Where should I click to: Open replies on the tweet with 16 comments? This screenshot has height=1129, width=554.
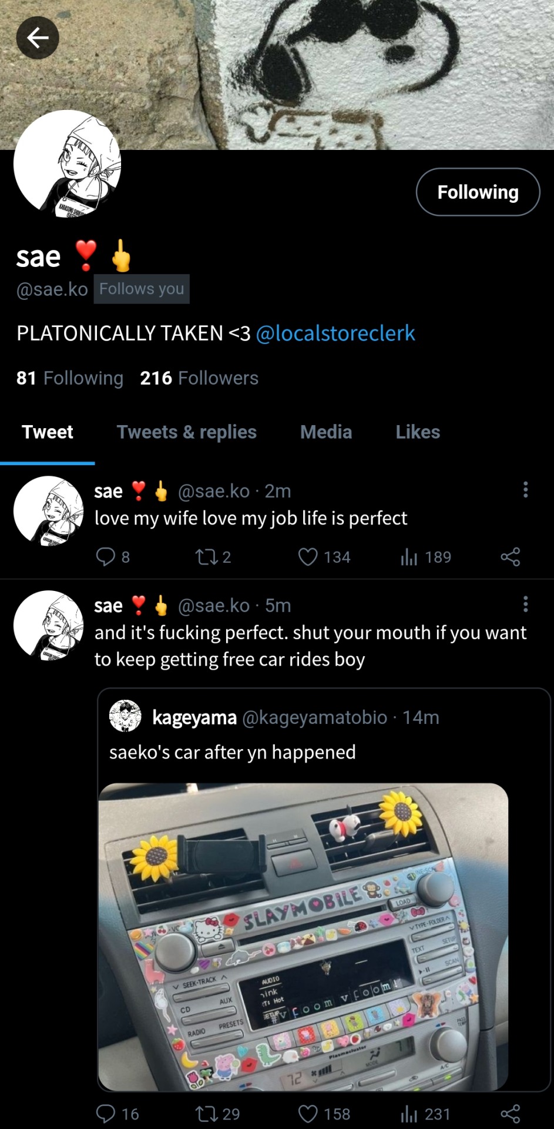[x=106, y=1113]
